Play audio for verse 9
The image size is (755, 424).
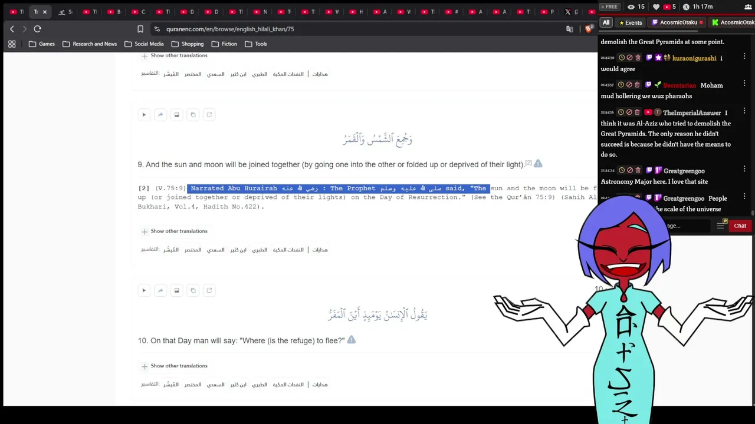[144, 115]
